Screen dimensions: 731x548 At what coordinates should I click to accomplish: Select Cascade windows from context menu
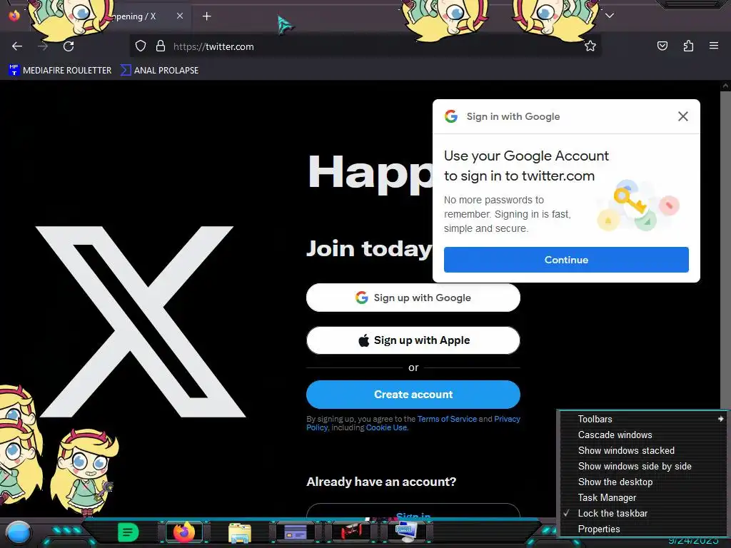[x=643, y=435]
